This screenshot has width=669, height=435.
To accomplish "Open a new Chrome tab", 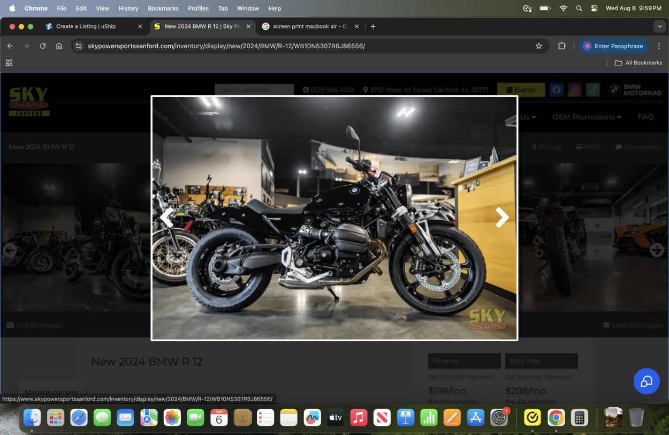I will [373, 26].
